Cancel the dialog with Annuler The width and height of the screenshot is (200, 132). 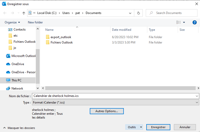pyautogui.click(x=185, y=127)
